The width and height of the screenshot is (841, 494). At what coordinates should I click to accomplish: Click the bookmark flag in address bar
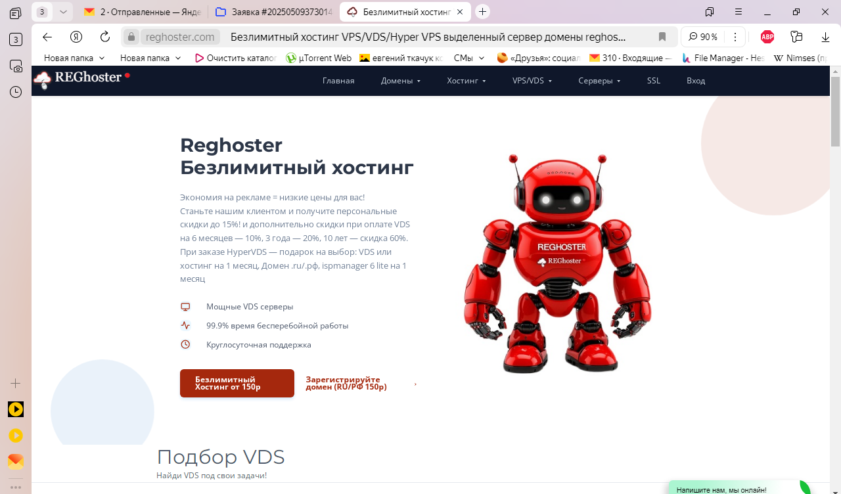pyautogui.click(x=662, y=37)
